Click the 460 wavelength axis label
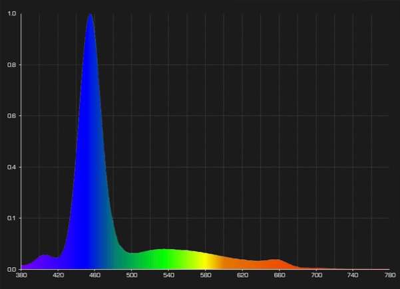Image resolution: width=400 pixels, height=289 pixels. [95, 275]
